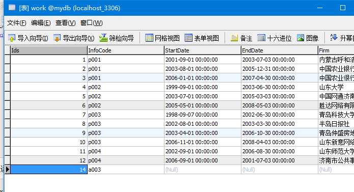This screenshot has width=354, height=192.
Task: Select StartDate 2001-09-01 00:00:00 cell
Action: click(x=203, y=60)
